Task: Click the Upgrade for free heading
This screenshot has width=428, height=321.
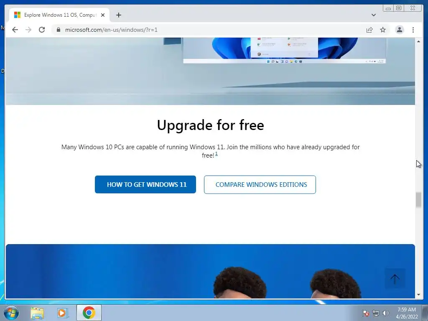Action: [211, 125]
